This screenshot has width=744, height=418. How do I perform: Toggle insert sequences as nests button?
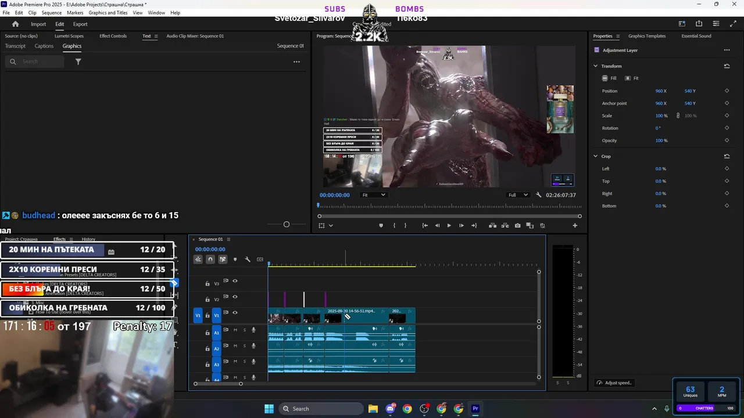[198, 260]
